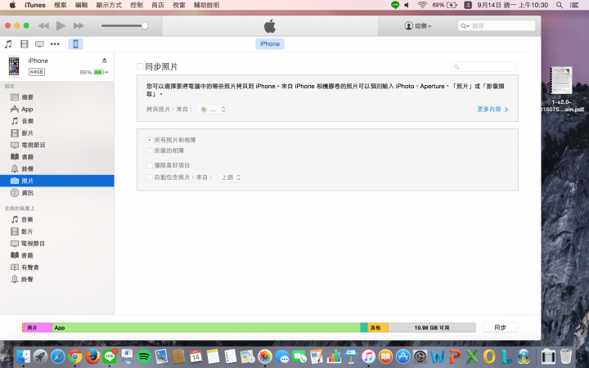
Task: Open 影片 under settings in sidebar
Action: point(57,133)
